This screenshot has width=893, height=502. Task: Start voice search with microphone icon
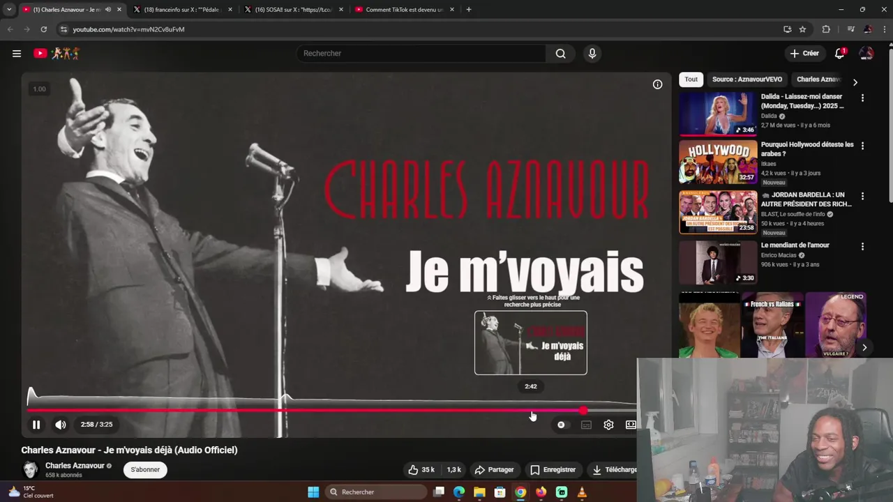[x=592, y=54]
